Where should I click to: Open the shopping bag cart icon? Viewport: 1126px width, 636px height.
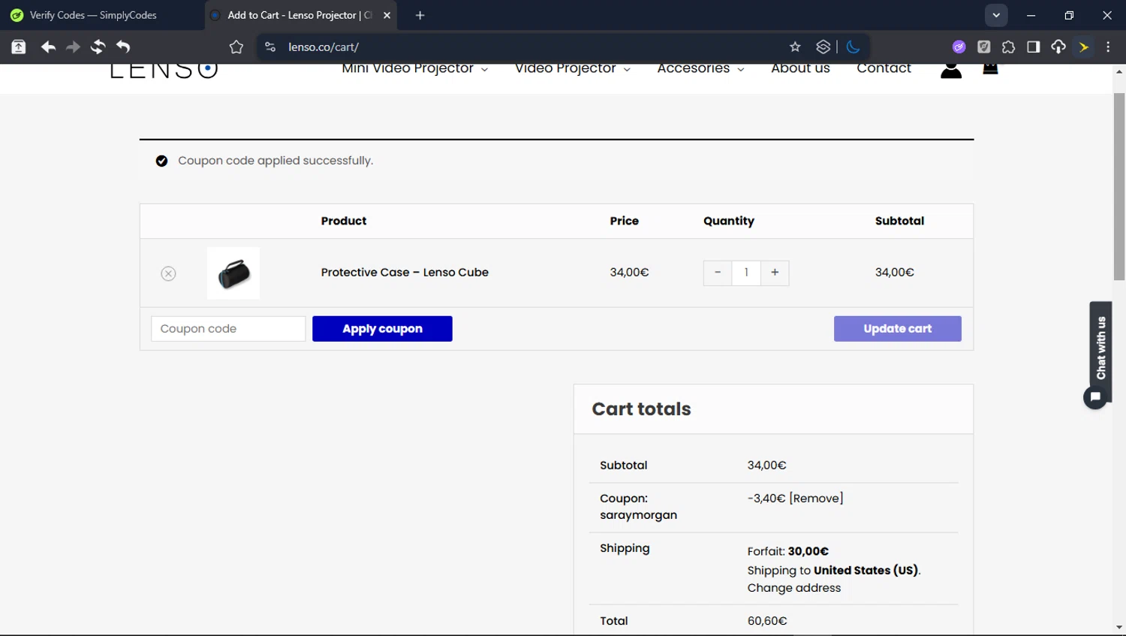click(990, 69)
